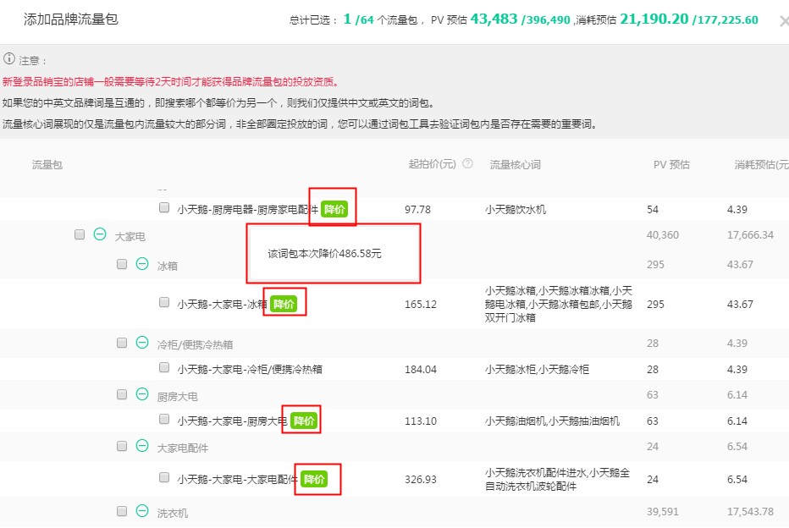Click the price 113.10
This screenshot has height=528, width=789.
tap(421, 421)
